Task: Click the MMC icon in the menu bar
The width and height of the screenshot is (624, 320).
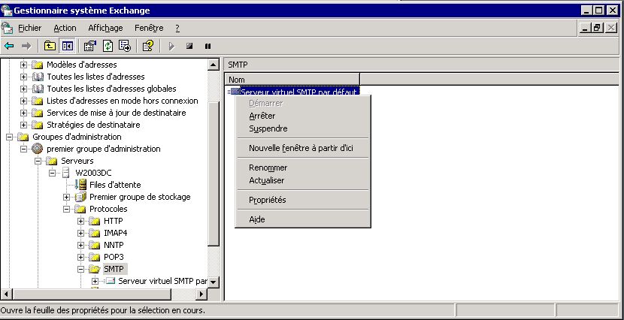Action: pyautogui.click(x=7, y=29)
